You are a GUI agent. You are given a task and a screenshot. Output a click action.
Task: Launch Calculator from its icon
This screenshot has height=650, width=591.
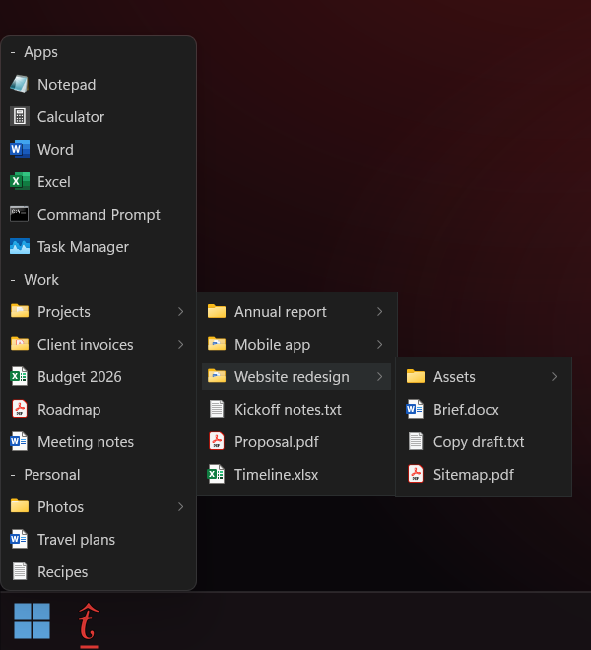[x=20, y=116]
